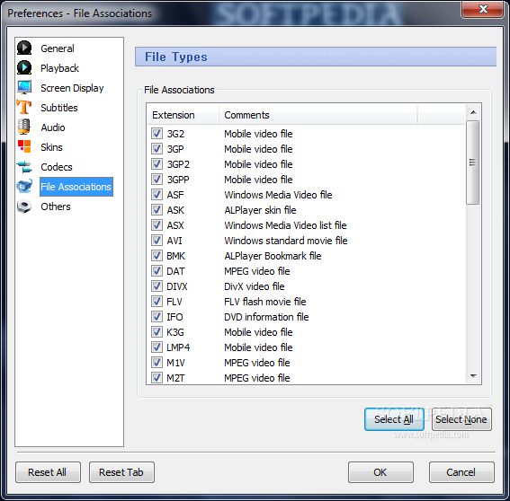Viewport: 510px width, 501px height.
Task: Click the Screen Display monitor icon
Action: tap(24, 88)
